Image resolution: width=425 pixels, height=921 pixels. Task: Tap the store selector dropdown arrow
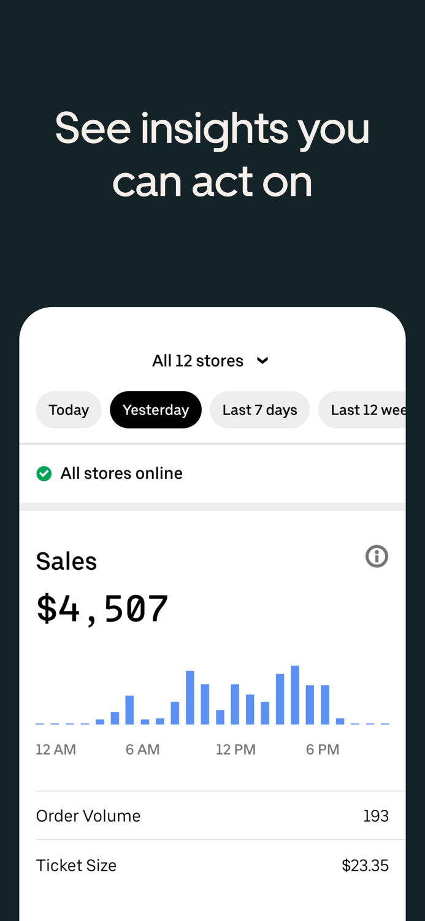click(262, 360)
